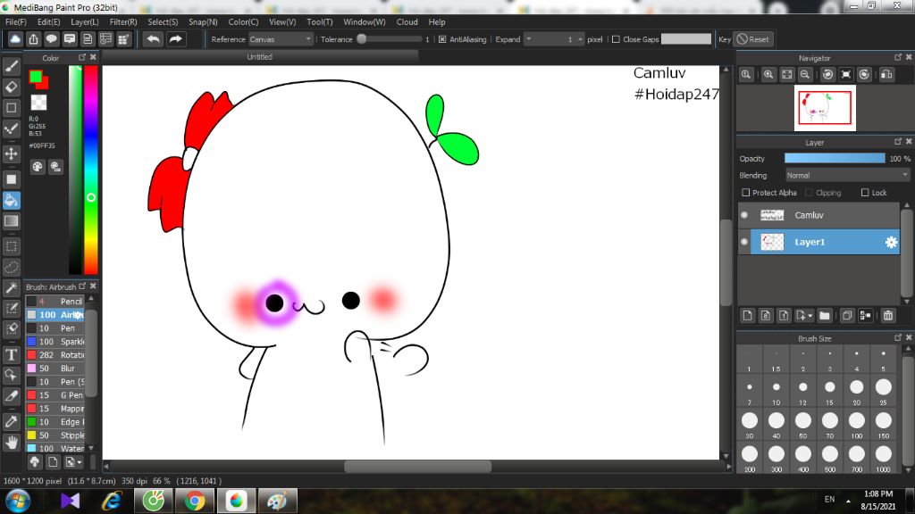This screenshot has height=514, width=915.
Task: Open the Cloud menu
Action: pyautogui.click(x=407, y=22)
